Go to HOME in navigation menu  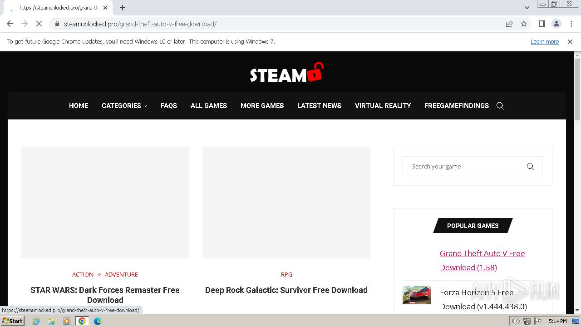pos(79,105)
